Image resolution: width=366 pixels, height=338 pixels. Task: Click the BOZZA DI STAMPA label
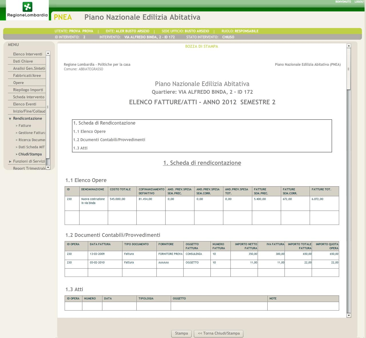coord(202,46)
